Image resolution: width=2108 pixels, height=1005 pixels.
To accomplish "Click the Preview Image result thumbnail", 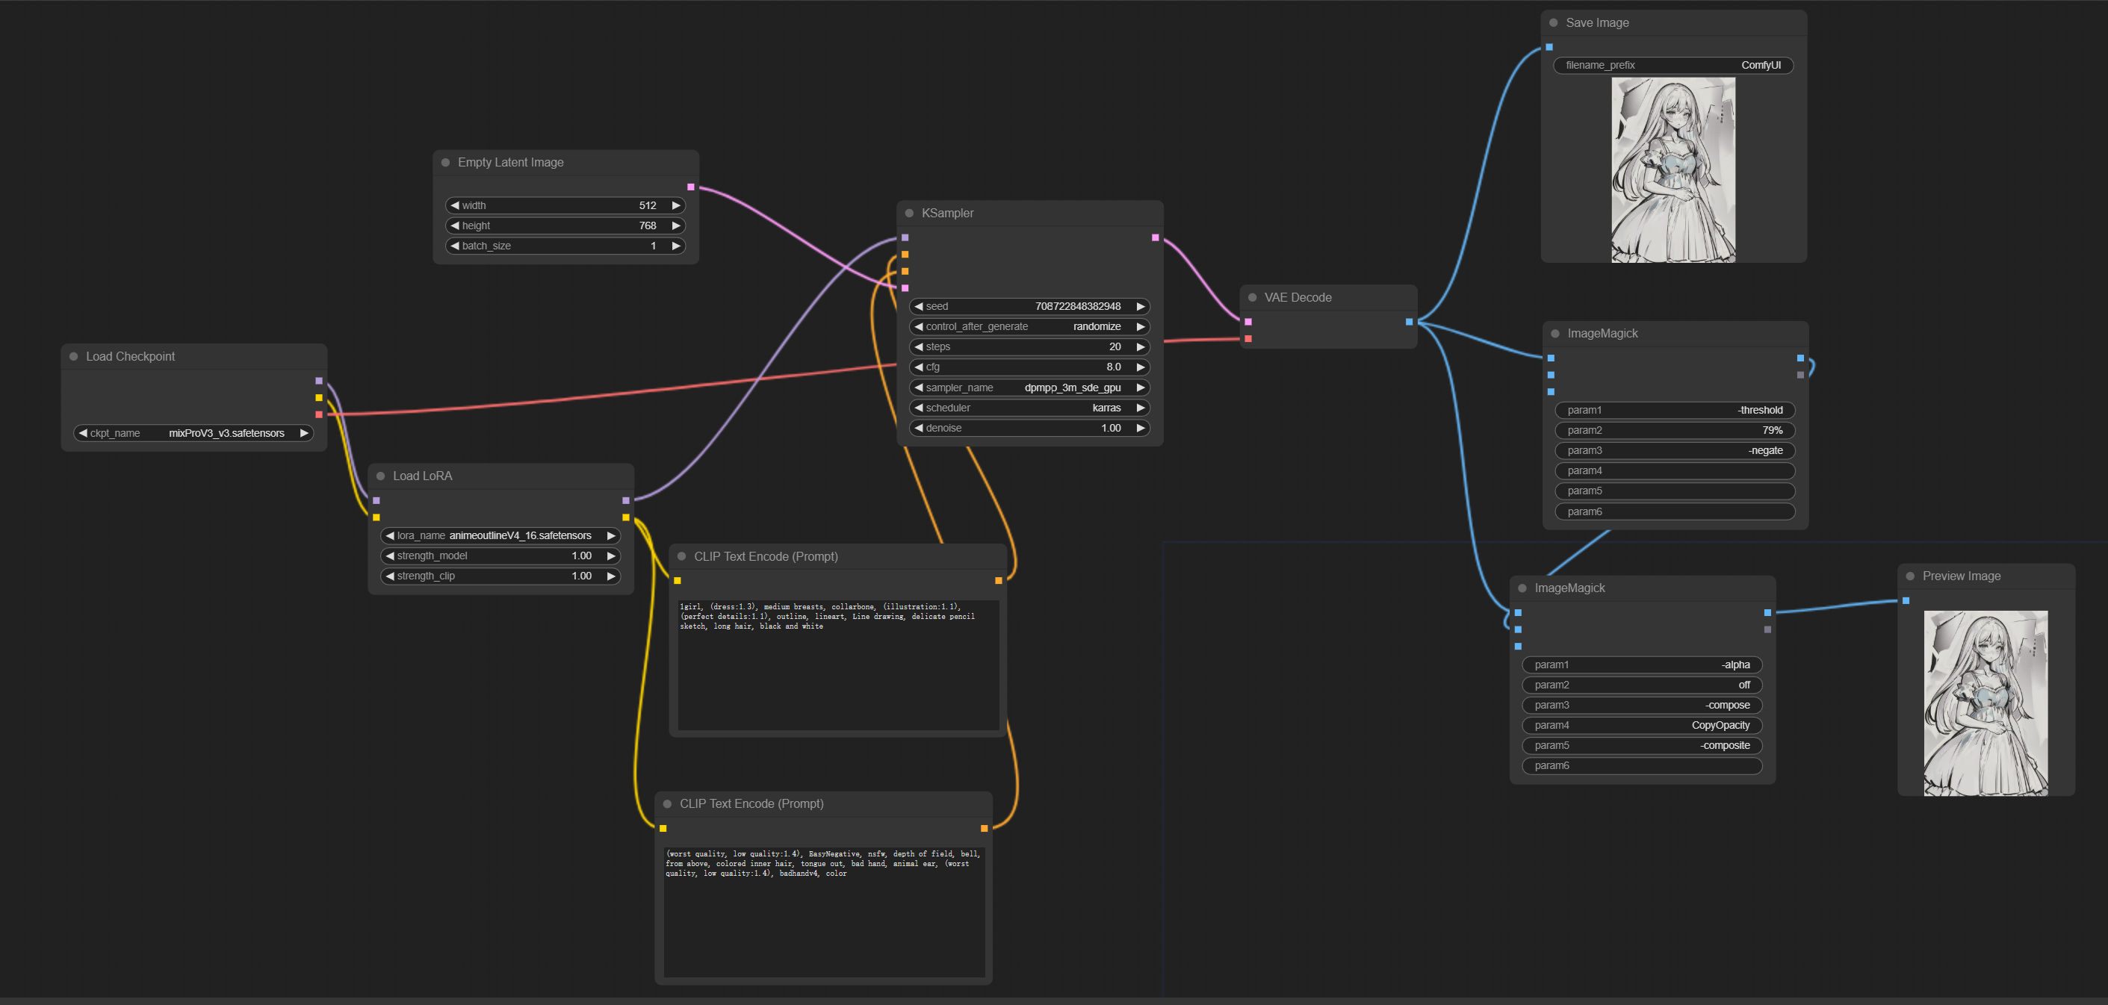I will click(x=1985, y=703).
